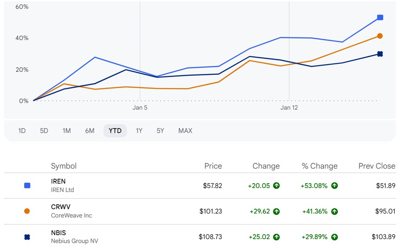Click the green up arrow beside IREN +20.05
The width and height of the screenshot is (407, 247).
276,185
